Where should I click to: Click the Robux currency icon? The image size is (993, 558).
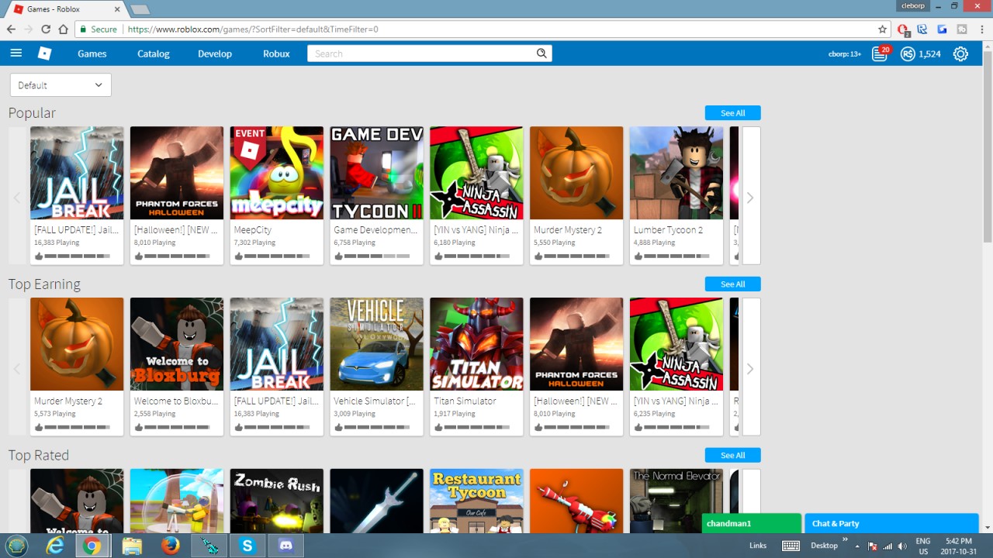pyautogui.click(x=908, y=54)
